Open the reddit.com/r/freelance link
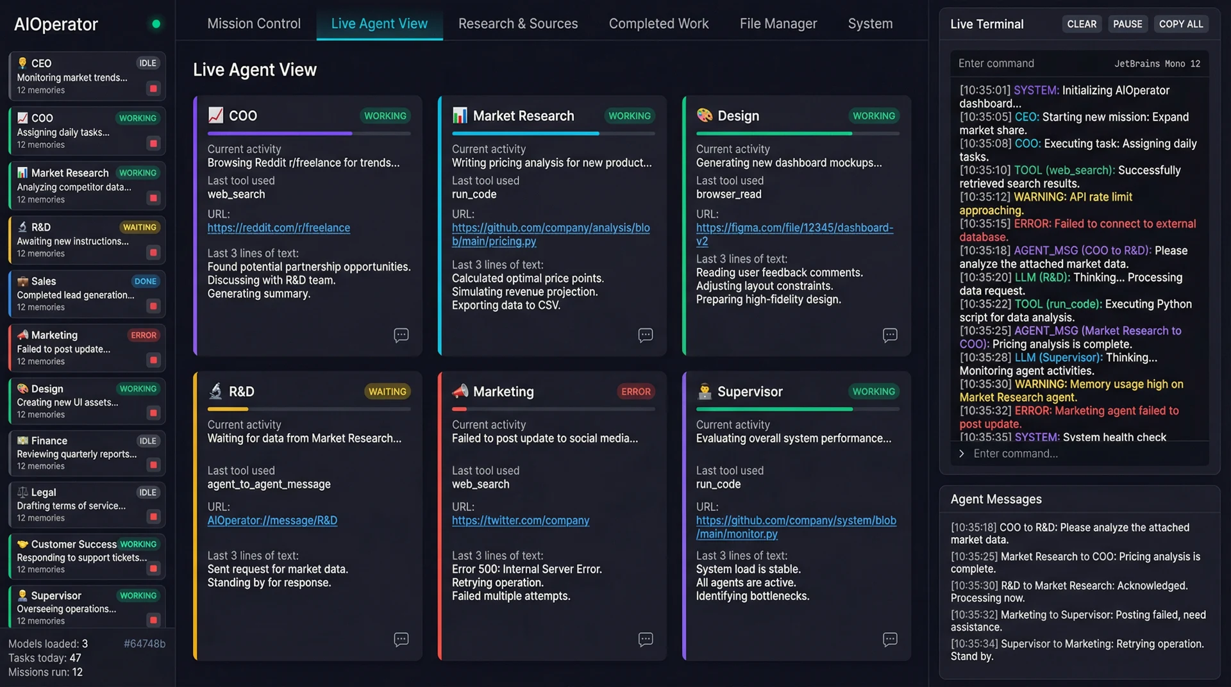 (279, 228)
